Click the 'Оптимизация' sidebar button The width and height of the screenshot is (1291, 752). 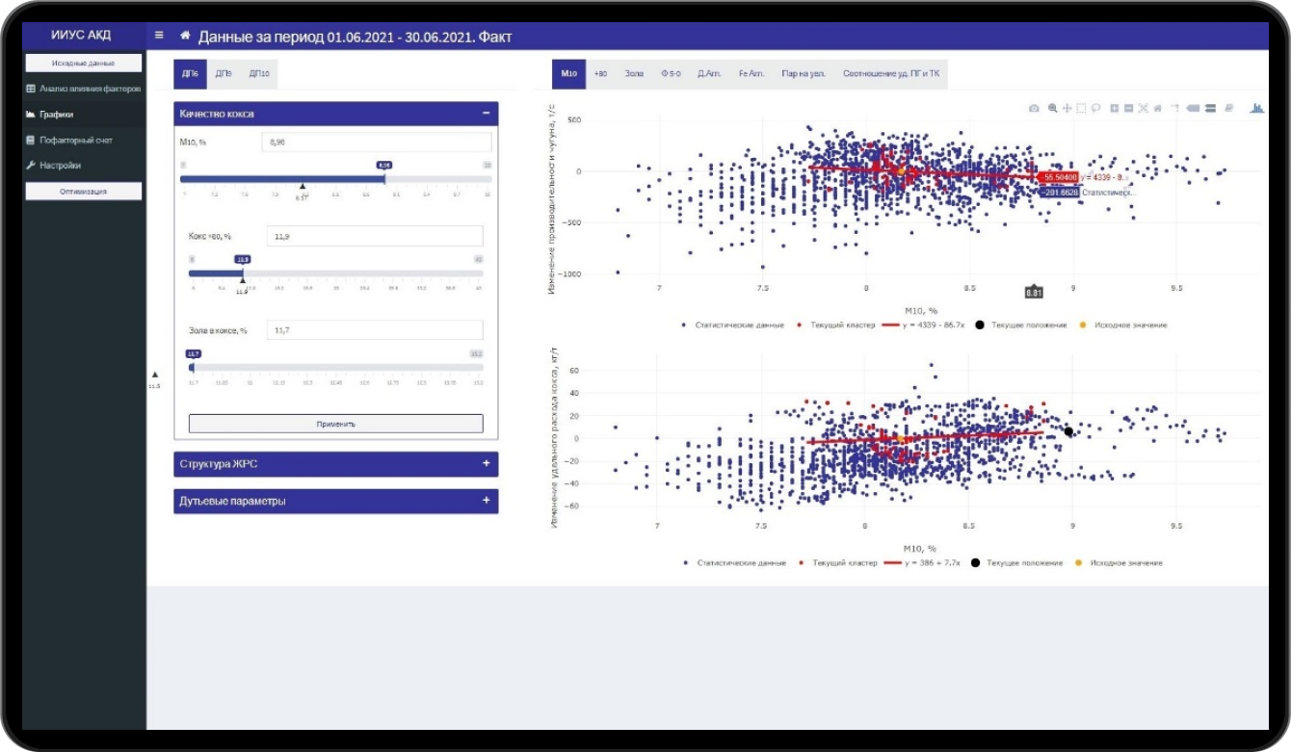(83, 191)
